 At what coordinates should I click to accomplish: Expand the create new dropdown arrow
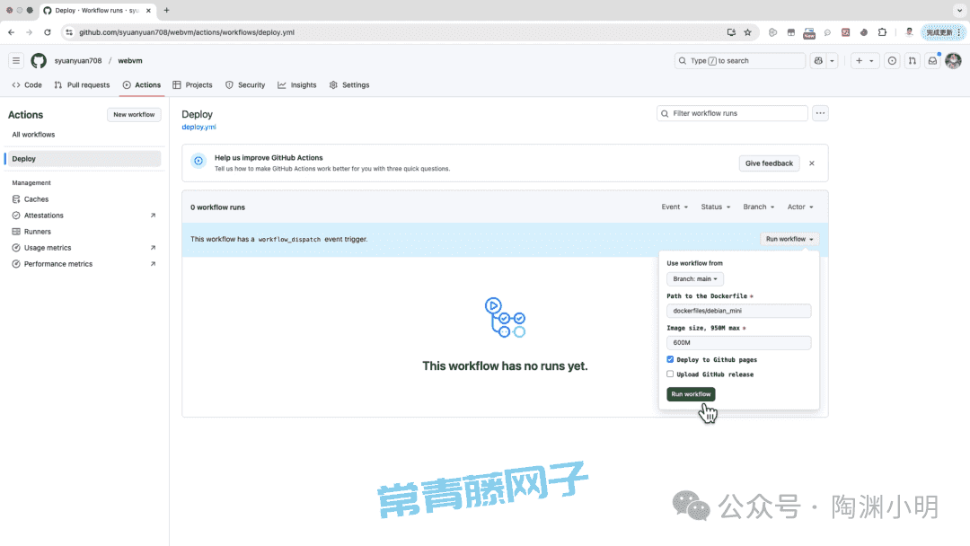click(x=871, y=60)
